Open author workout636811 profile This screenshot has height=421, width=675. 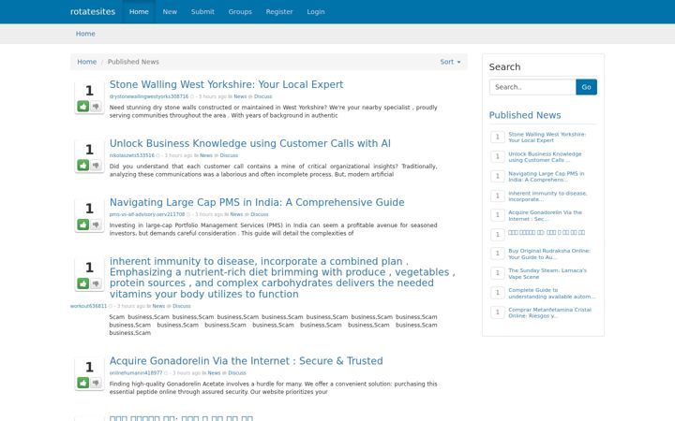88,306
